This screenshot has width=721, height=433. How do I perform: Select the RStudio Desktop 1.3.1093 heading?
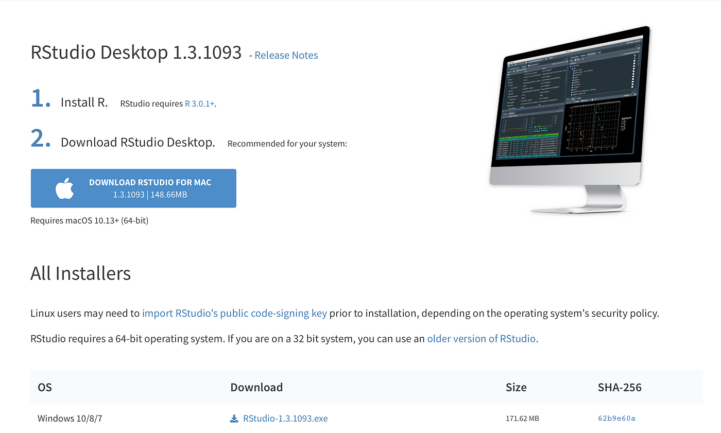click(x=136, y=53)
